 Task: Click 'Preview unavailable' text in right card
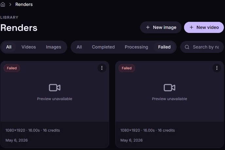coord(169,99)
